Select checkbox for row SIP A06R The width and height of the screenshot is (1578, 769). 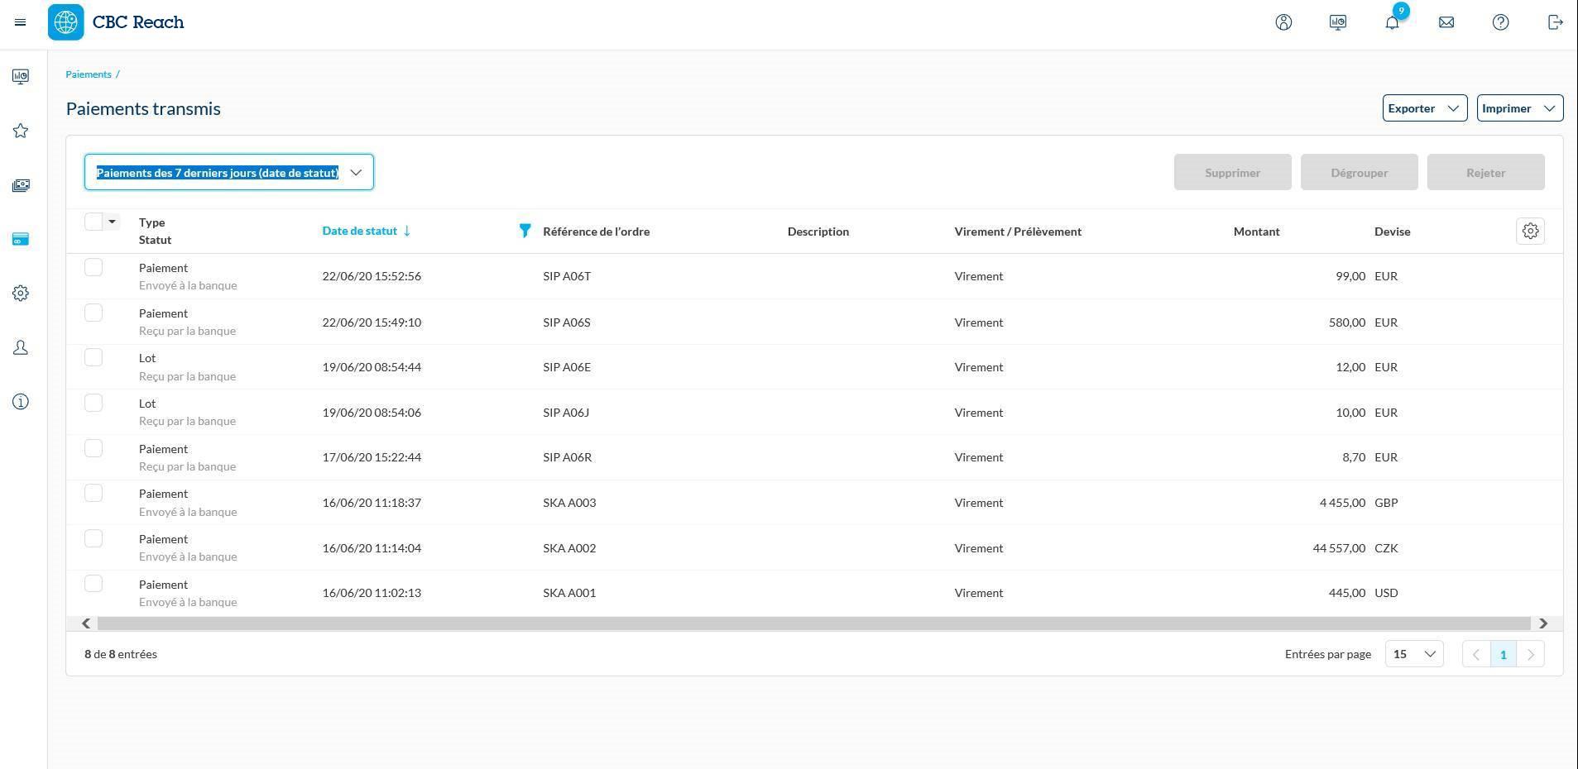coord(94,448)
